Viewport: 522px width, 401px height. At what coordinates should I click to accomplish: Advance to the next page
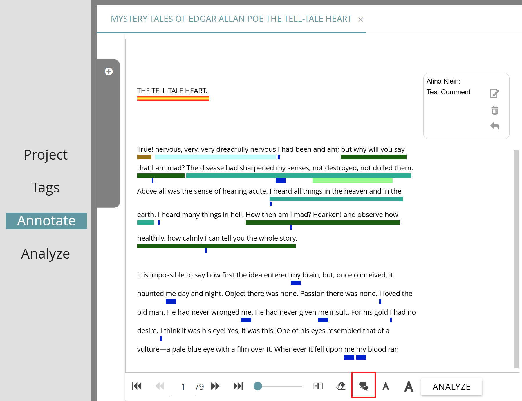215,386
